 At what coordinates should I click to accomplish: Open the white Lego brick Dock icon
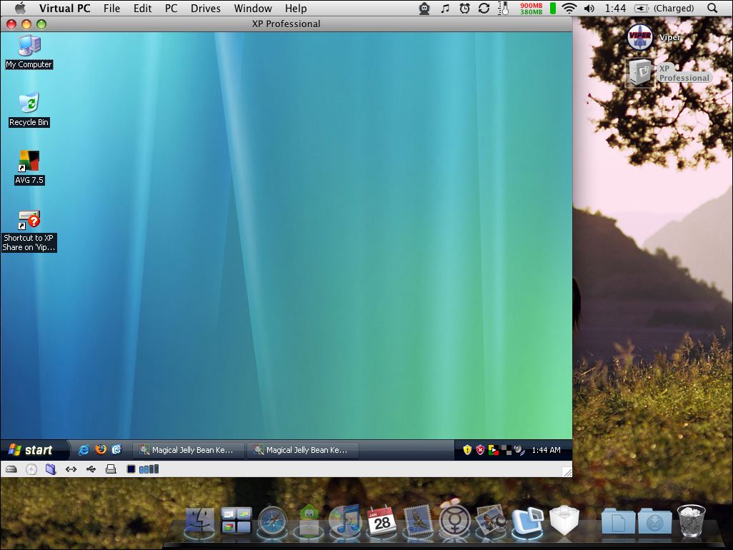click(564, 520)
